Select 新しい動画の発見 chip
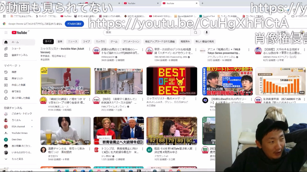Viewport: 307px width, 172px height. click(205, 41)
